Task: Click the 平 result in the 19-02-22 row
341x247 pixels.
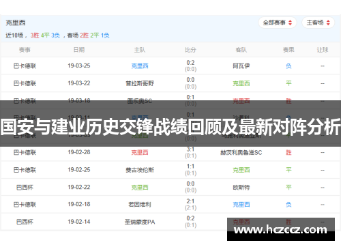Action: tap(288, 188)
